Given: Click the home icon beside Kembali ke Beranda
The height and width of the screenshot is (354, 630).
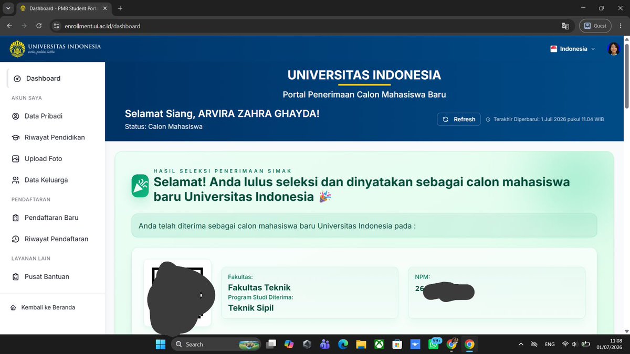Looking at the screenshot, I should click(x=13, y=308).
